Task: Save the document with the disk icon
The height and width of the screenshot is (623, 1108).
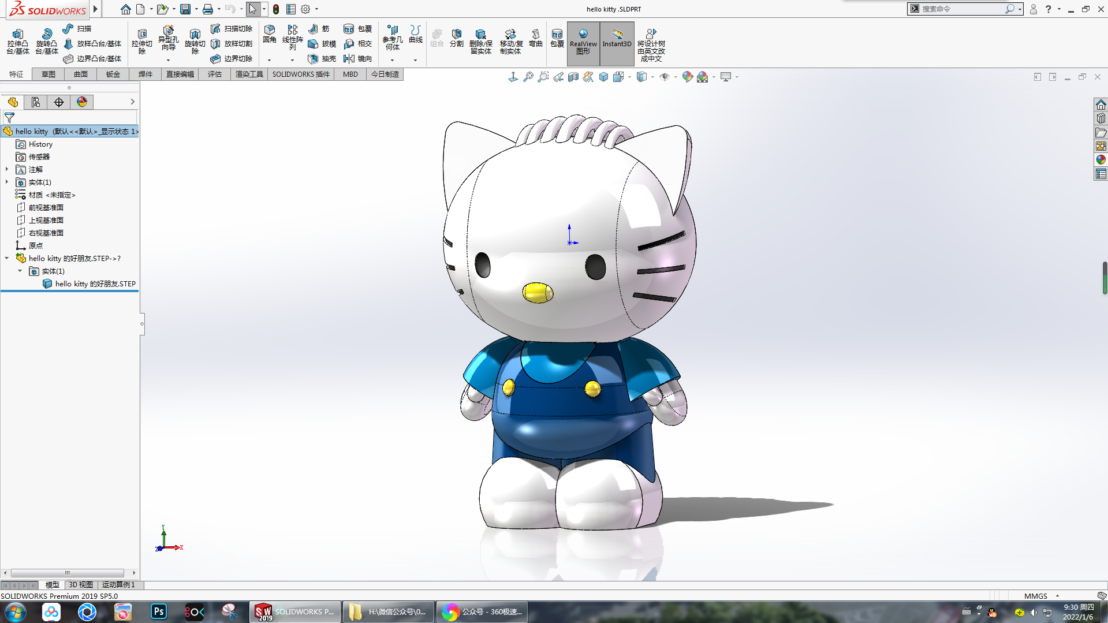Action: pyautogui.click(x=185, y=9)
